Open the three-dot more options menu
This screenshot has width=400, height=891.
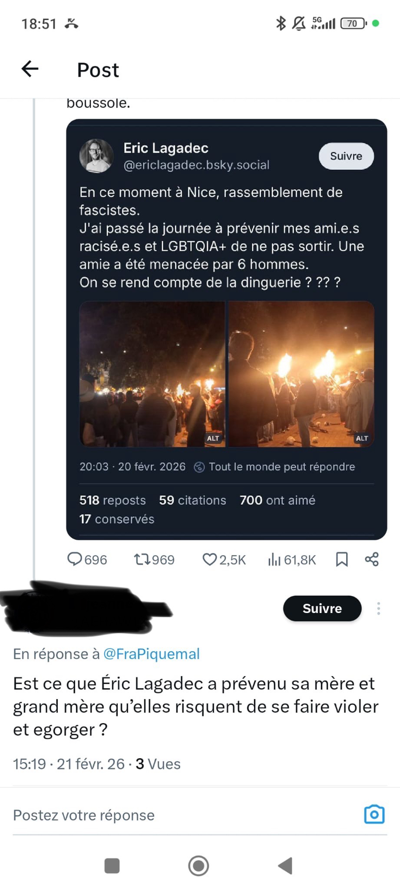[379, 609]
